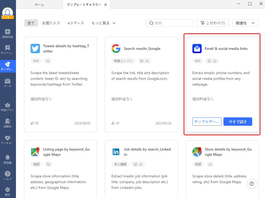Close the テンプレートギャラリー tab

(106, 5)
